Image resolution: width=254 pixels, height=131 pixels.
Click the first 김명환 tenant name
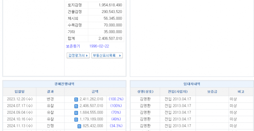click(x=145, y=99)
